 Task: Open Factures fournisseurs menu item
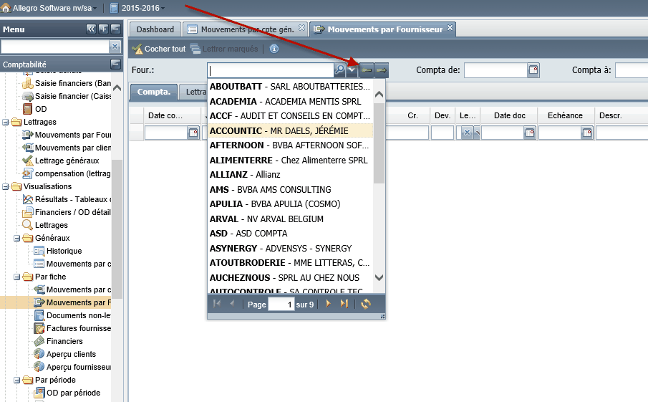coord(72,328)
